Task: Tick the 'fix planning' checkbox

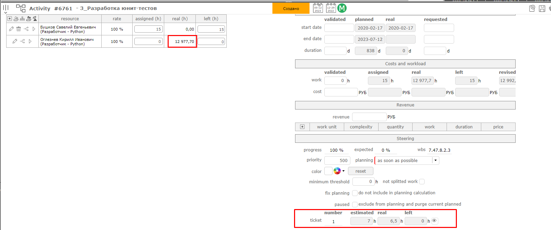Action: pyautogui.click(x=355, y=193)
